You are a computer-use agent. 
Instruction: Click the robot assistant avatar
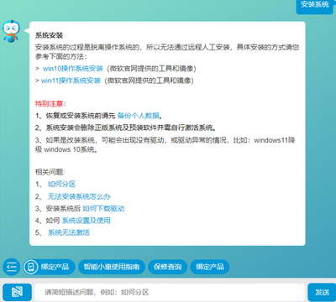(x=11, y=31)
